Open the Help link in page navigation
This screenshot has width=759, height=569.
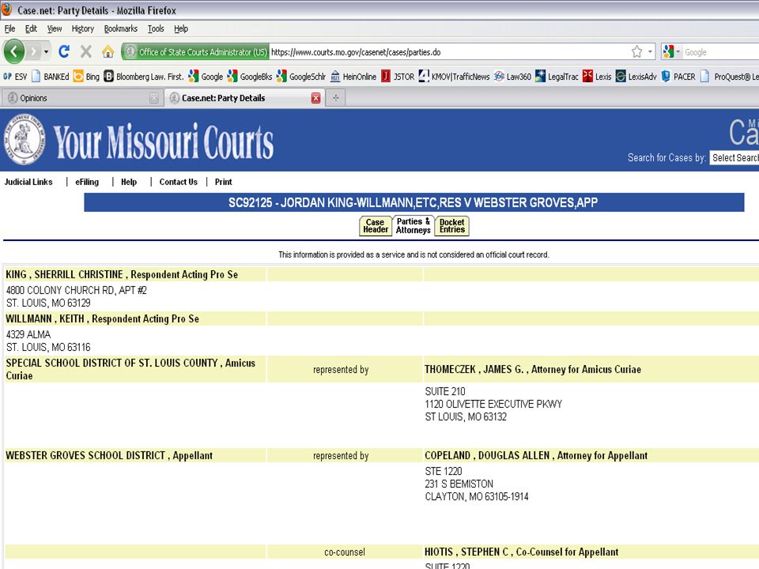pos(129,182)
